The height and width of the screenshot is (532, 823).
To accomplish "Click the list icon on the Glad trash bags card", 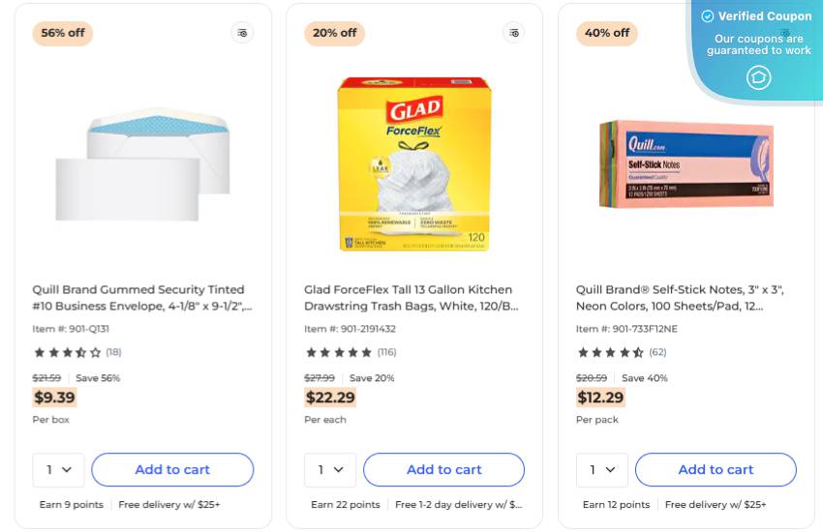I will coord(514,33).
